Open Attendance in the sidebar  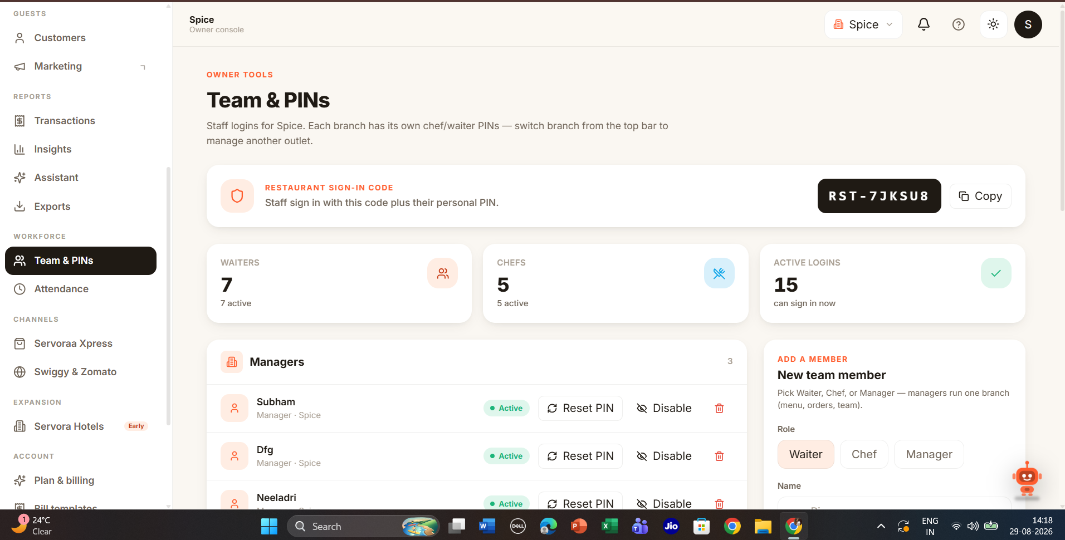(81, 289)
